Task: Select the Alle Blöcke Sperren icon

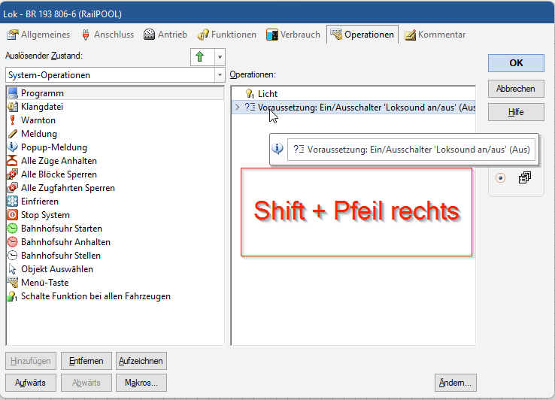Action: click(12, 174)
